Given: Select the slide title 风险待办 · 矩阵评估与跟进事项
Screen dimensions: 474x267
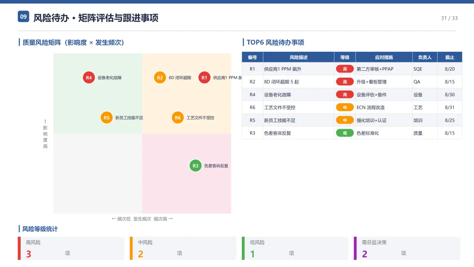Looking at the screenshot, I should pos(96,18).
